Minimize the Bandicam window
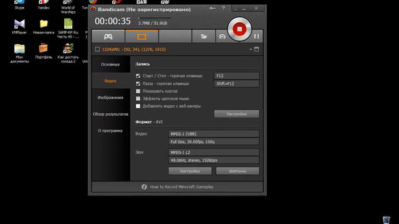399x224 pixels. 244,9
